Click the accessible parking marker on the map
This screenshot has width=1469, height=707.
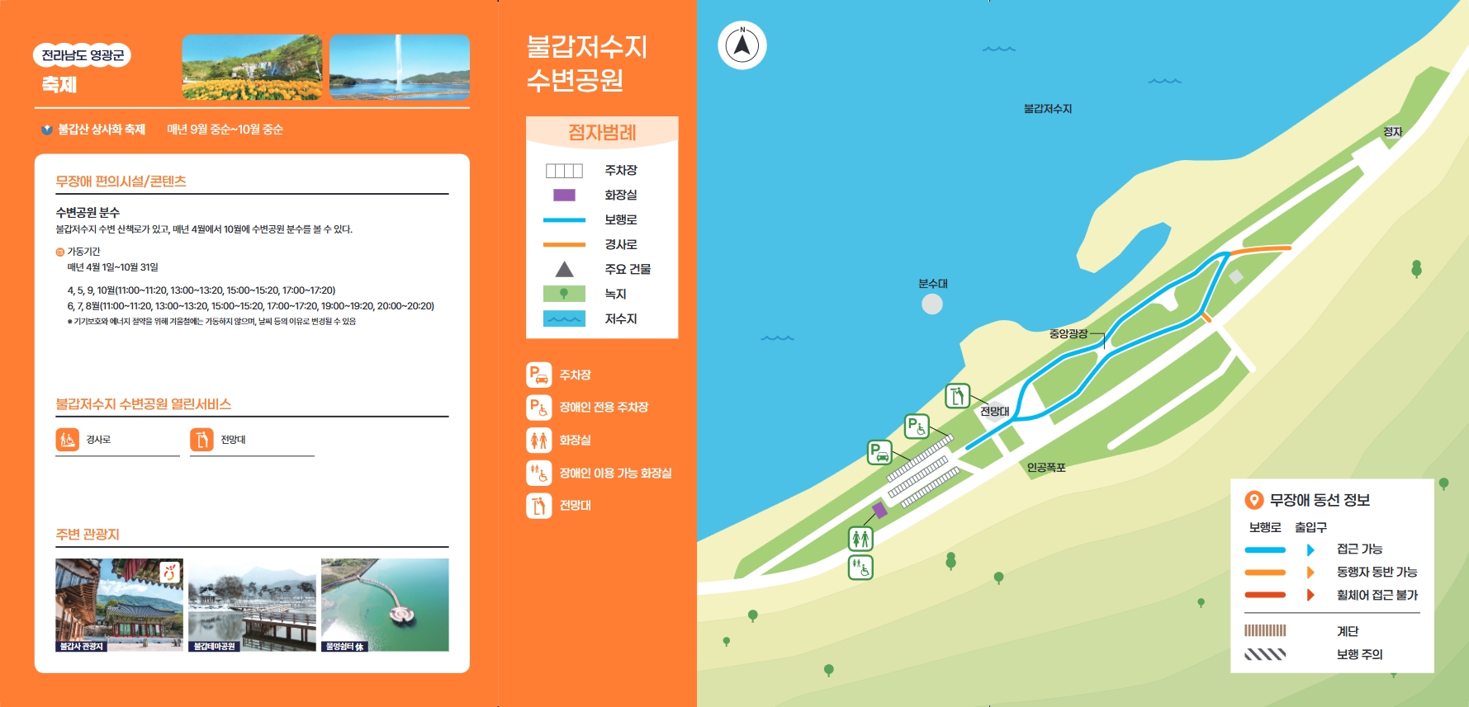(917, 427)
